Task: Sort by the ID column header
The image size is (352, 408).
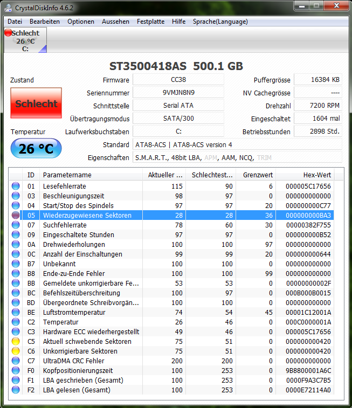Action: [31, 175]
